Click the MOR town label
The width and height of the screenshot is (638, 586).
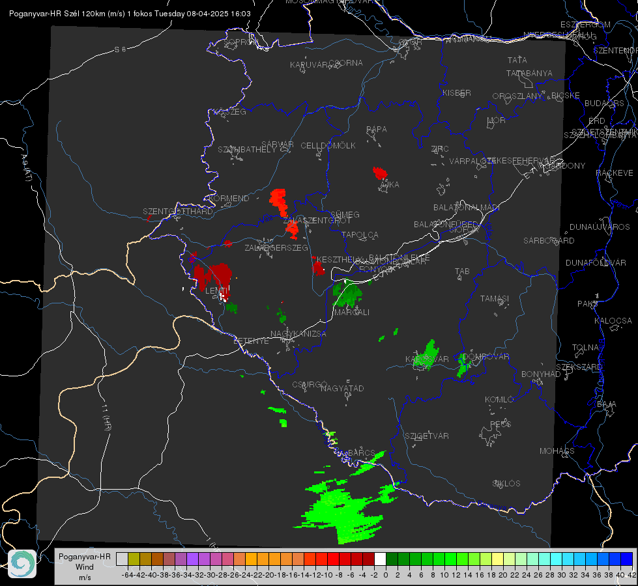pos(497,120)
